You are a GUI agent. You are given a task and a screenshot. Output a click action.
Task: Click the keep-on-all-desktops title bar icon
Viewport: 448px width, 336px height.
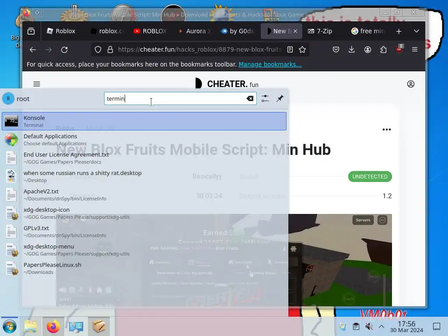37,13
